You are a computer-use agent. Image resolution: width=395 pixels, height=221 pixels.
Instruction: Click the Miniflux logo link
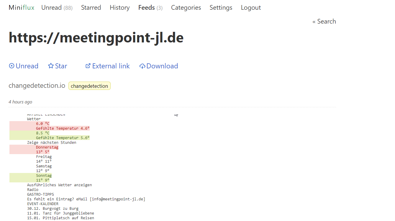[22, 8]
